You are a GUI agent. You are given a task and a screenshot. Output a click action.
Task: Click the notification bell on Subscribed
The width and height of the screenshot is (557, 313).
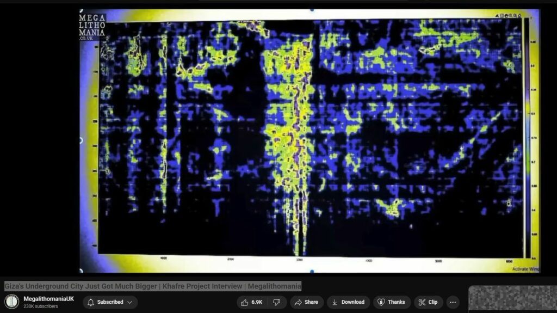tap(90, 302)
